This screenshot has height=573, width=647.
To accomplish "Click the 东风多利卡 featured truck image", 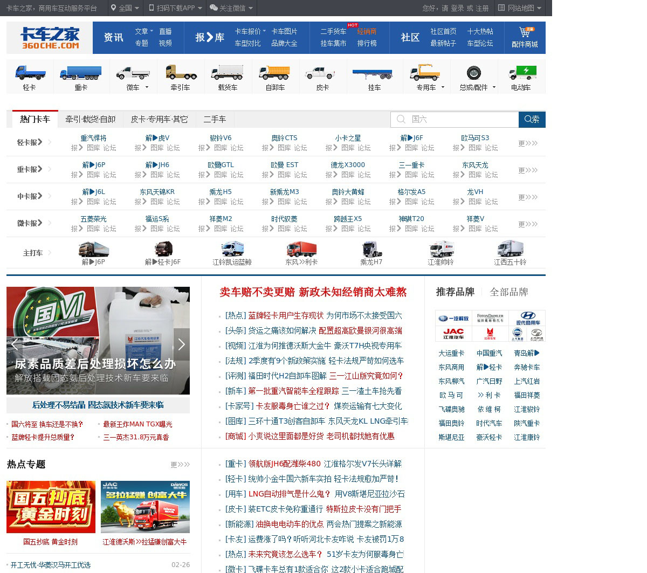I will click(301, 248).
